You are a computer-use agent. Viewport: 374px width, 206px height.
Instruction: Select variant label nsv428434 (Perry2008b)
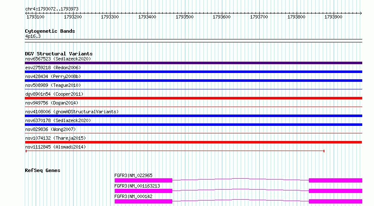pyautogui.click(x=53, y=76)
